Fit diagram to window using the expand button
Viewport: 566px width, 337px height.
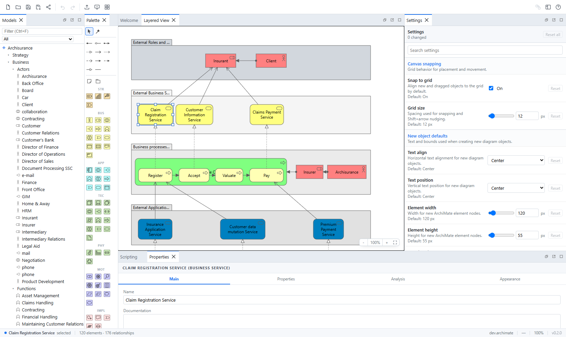click(395, 243)
